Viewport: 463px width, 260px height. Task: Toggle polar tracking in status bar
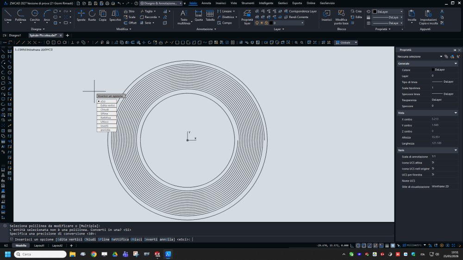pos(358,245)
